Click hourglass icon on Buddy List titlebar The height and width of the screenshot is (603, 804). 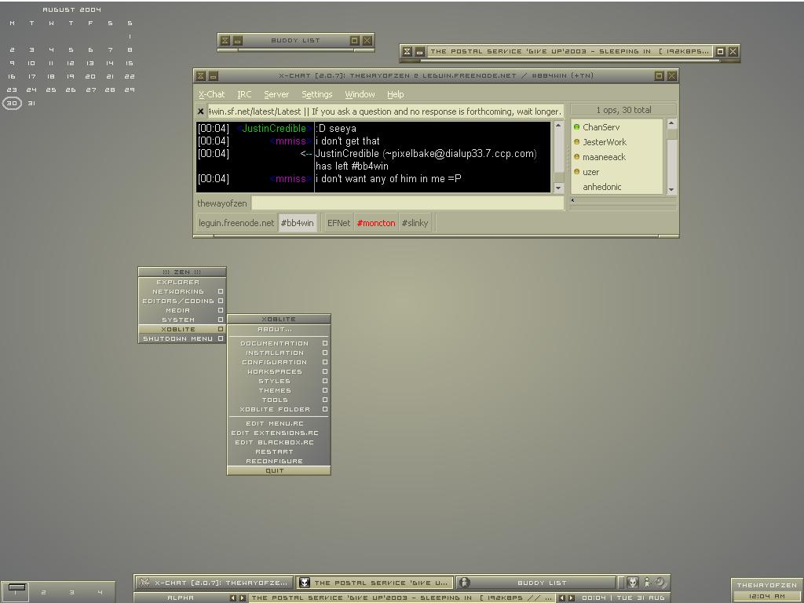[x=225, y=41]
